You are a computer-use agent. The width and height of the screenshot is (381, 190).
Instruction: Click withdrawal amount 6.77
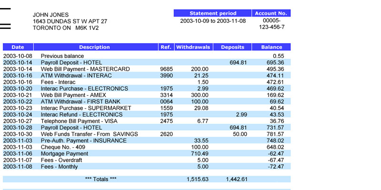(203, 121)
